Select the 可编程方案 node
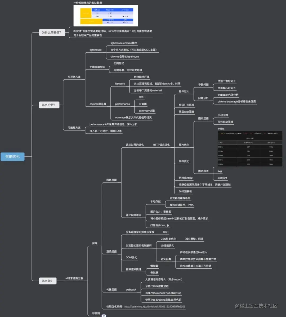The width and height of the screenshot is (286, 317). 74,128
